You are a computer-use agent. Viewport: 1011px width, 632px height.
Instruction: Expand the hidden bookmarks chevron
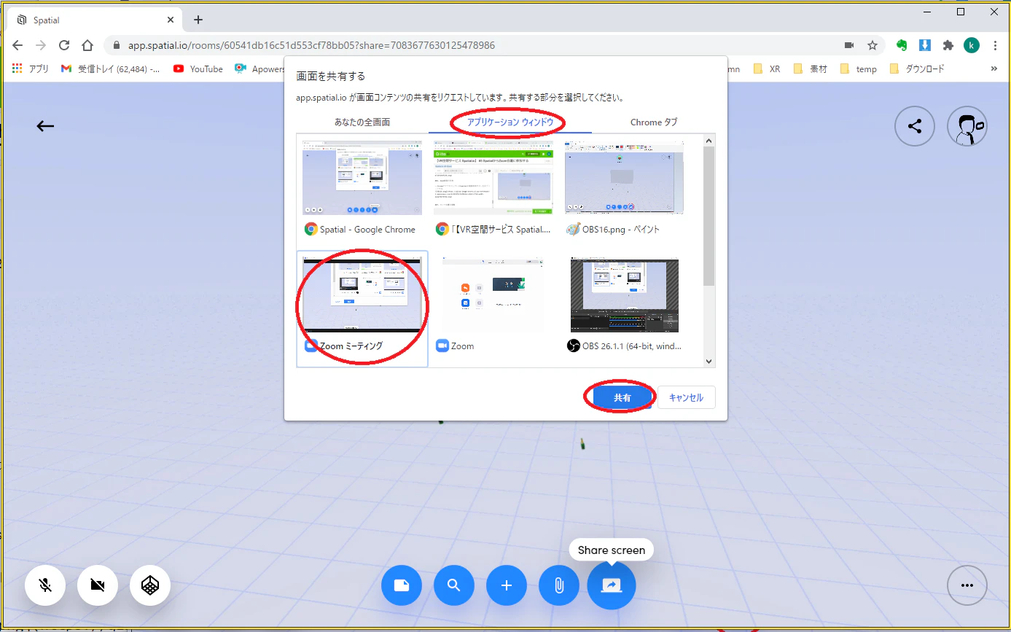click(x=993, y=69)
